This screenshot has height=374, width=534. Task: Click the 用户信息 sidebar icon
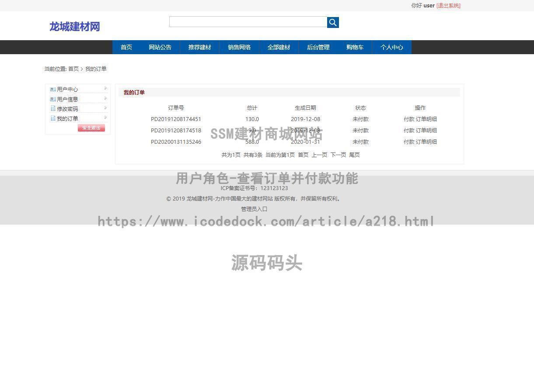52,99
